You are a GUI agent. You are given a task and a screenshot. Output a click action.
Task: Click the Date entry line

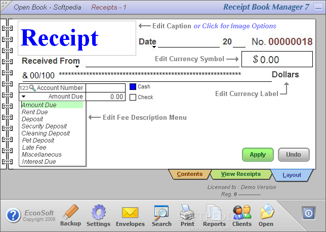(189, 43)
